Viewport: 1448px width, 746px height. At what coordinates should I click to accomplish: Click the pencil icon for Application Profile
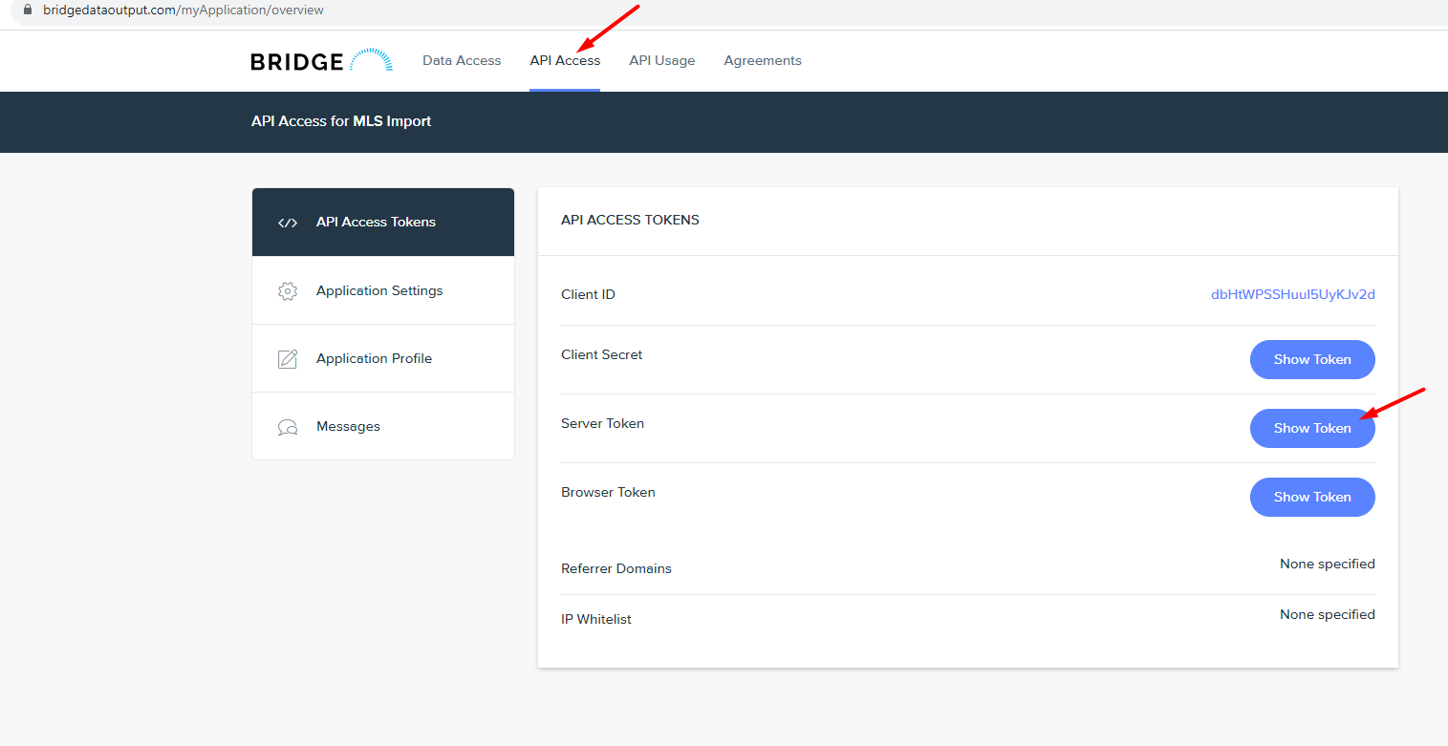[288, 359]
